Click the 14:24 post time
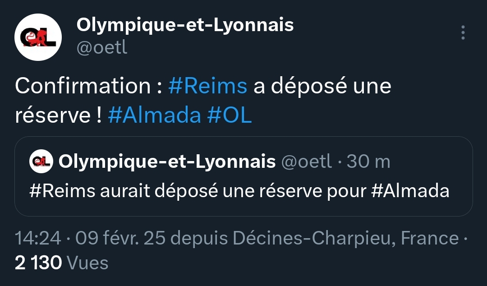The width and height of the screenshot is (487, 286). coord(38,238)
